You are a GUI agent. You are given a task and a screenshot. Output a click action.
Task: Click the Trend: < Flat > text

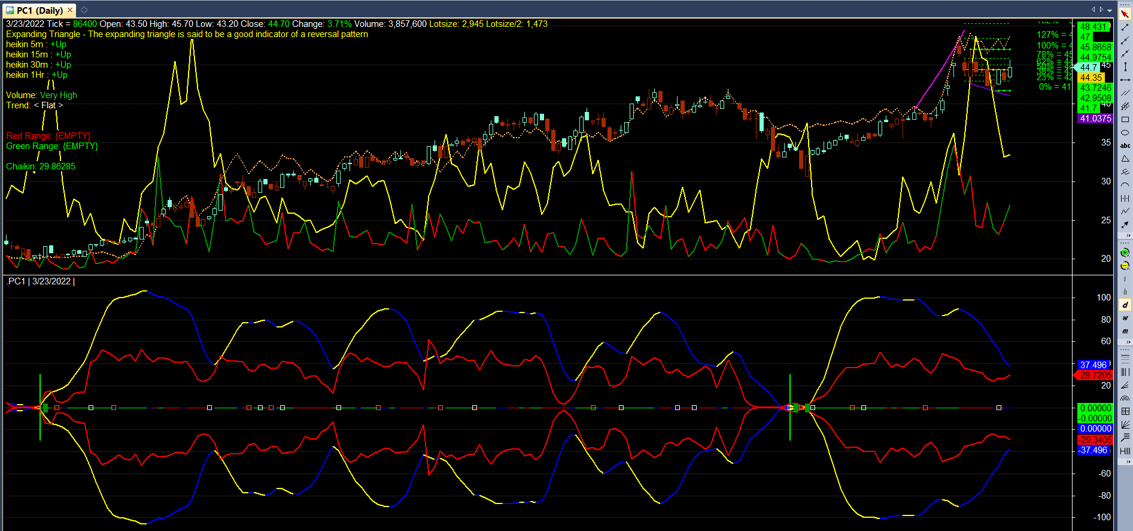click(x=34, y=105)
